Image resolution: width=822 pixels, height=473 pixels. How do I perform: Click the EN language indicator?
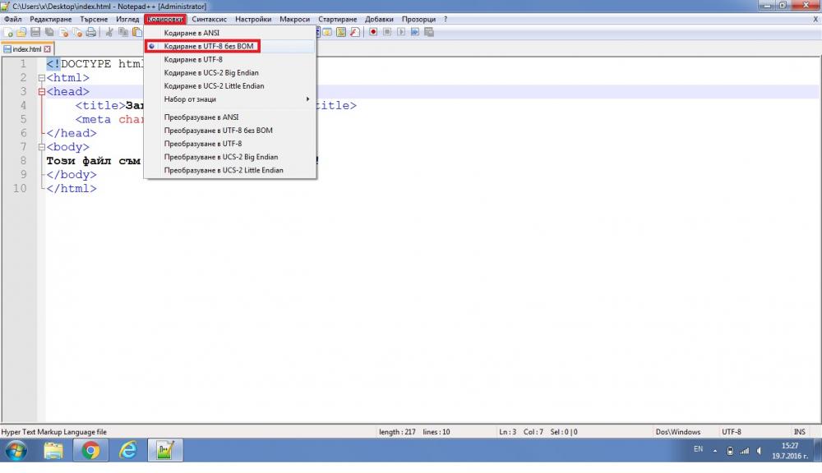(x=698, y=449)
